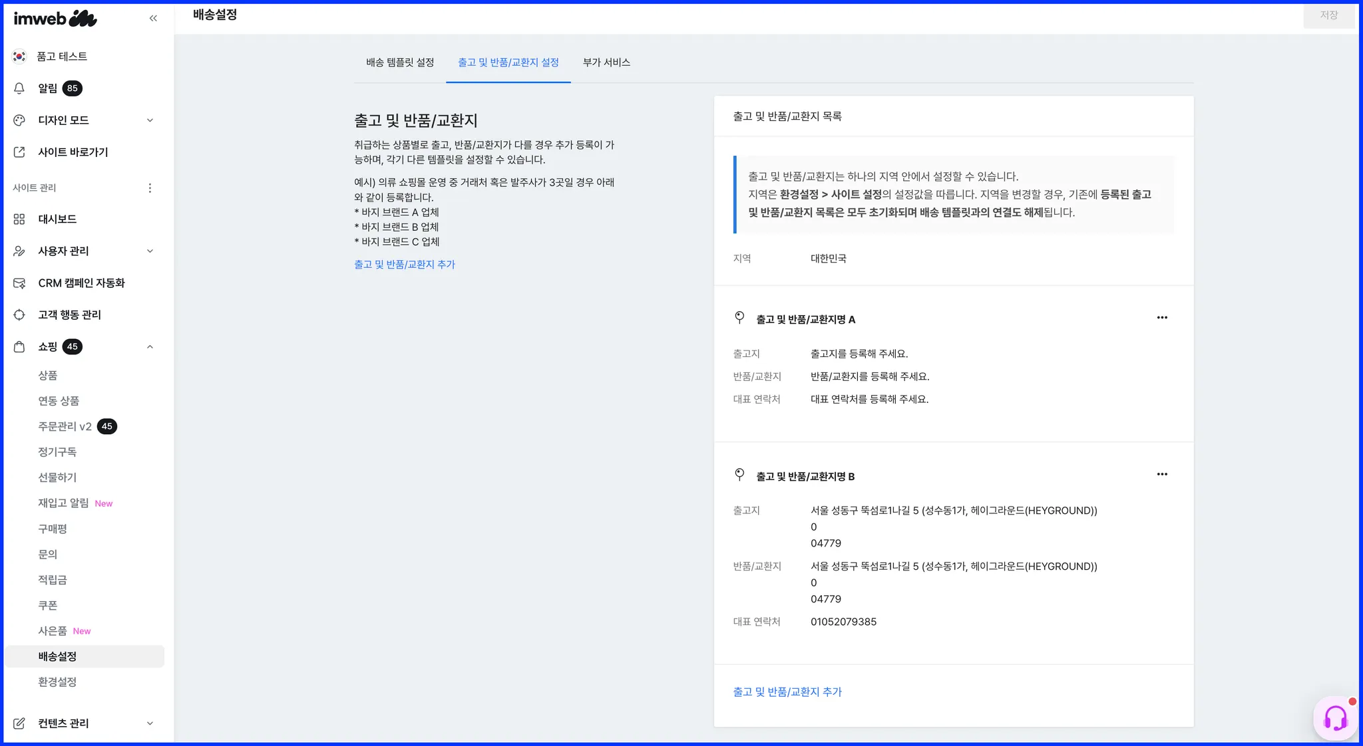Open the three-dot options for 교환지명 B

pos(1162,475)
